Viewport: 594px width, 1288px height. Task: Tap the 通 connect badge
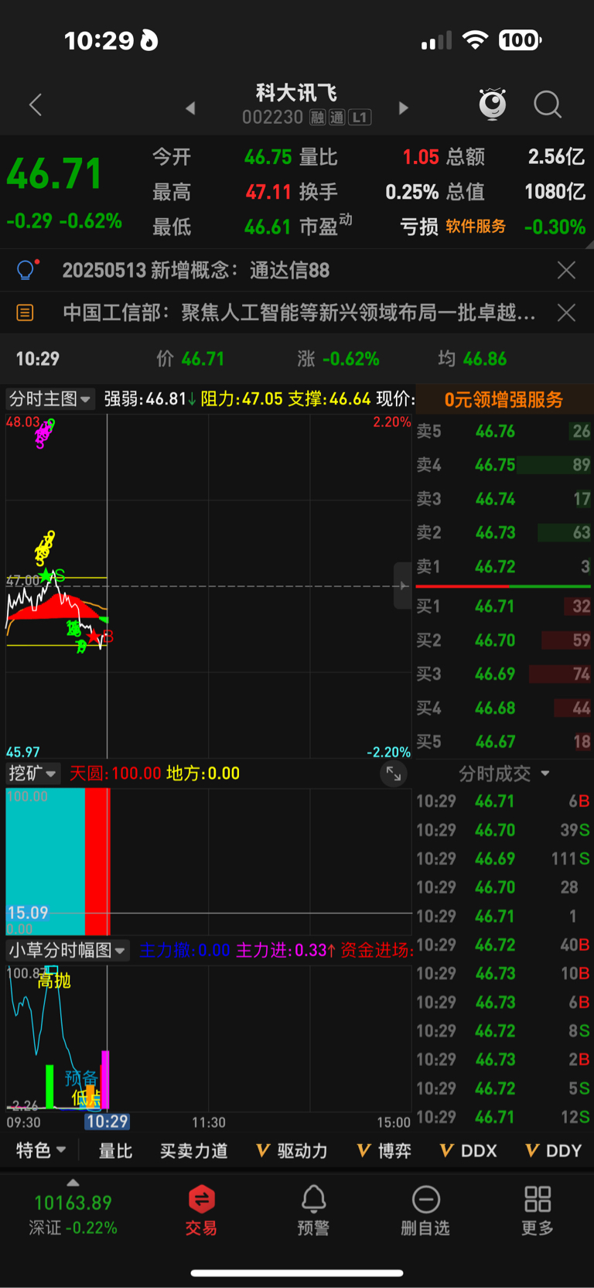(336, 118)
